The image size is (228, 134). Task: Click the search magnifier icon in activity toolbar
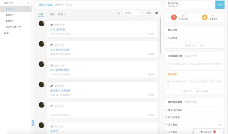click(x=119, y=13)
